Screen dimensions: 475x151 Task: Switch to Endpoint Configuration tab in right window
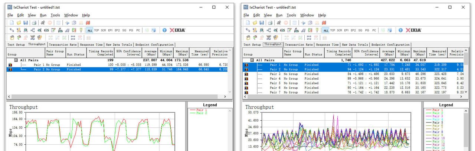click(391, 45)
